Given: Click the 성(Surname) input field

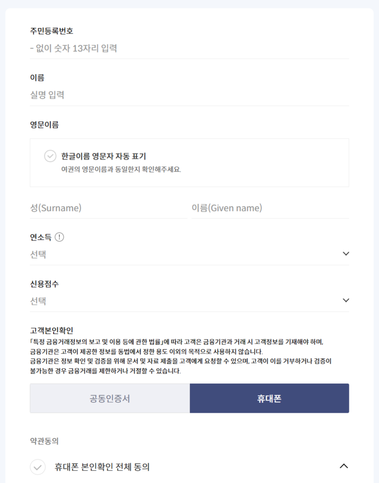Looking at the screenshot, I should tap(108, 208).
